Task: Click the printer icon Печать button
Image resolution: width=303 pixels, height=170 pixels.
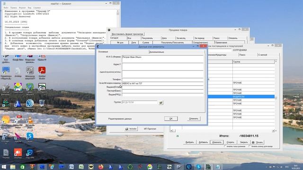Action: (257, 142)
